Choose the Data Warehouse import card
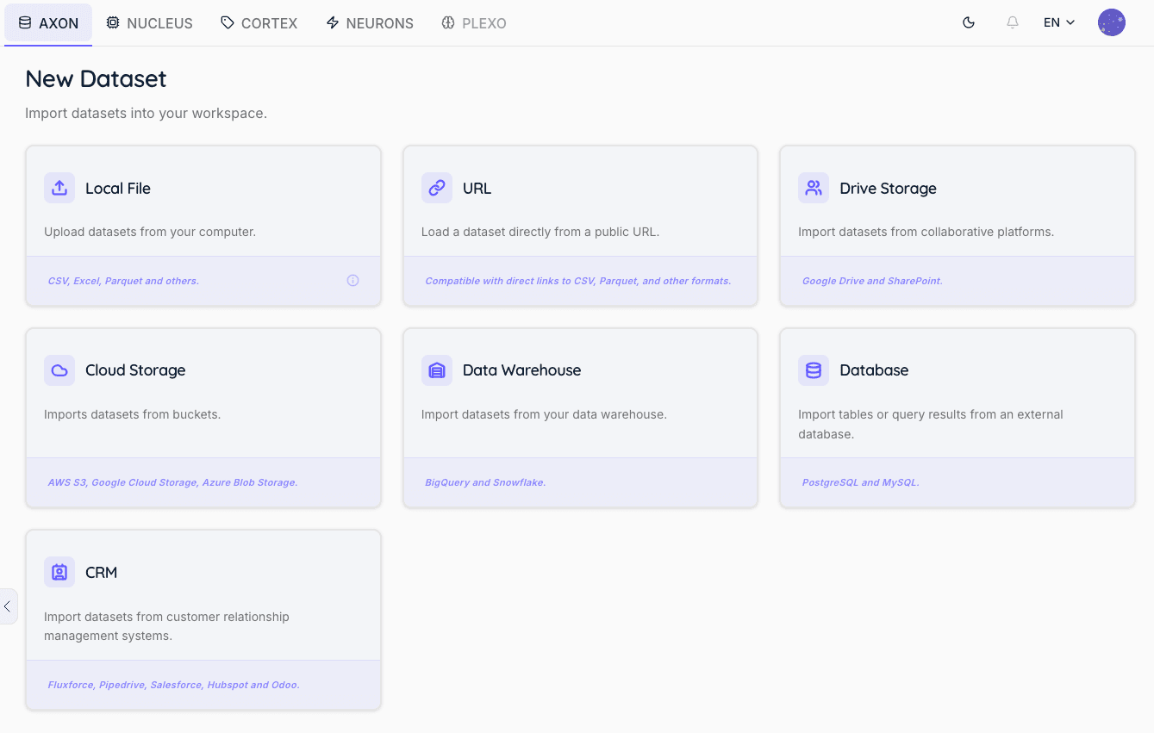This screenshot has width=1154, height=733. pos(580,418)
